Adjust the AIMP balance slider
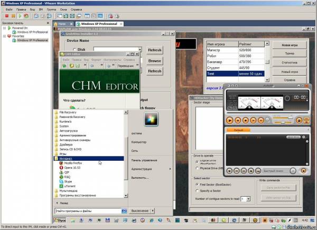This screenshot has height=230, width=317. [x=283, y=123]
